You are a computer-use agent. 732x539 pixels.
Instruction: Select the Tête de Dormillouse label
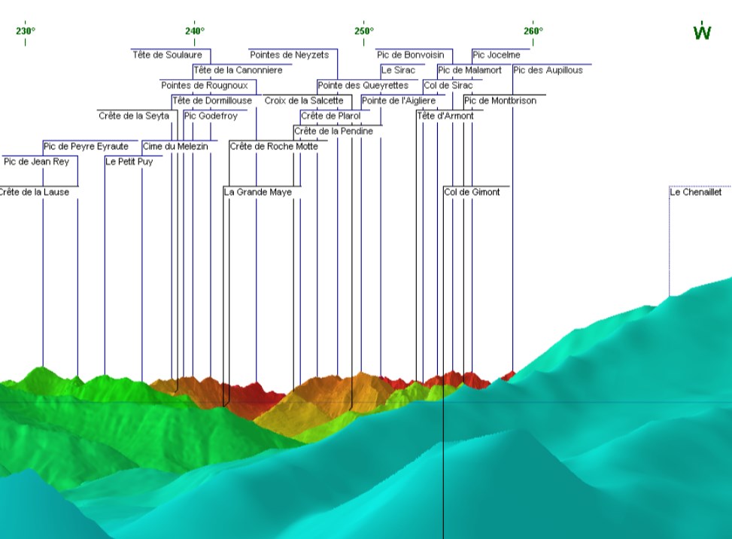pos(212,101)
